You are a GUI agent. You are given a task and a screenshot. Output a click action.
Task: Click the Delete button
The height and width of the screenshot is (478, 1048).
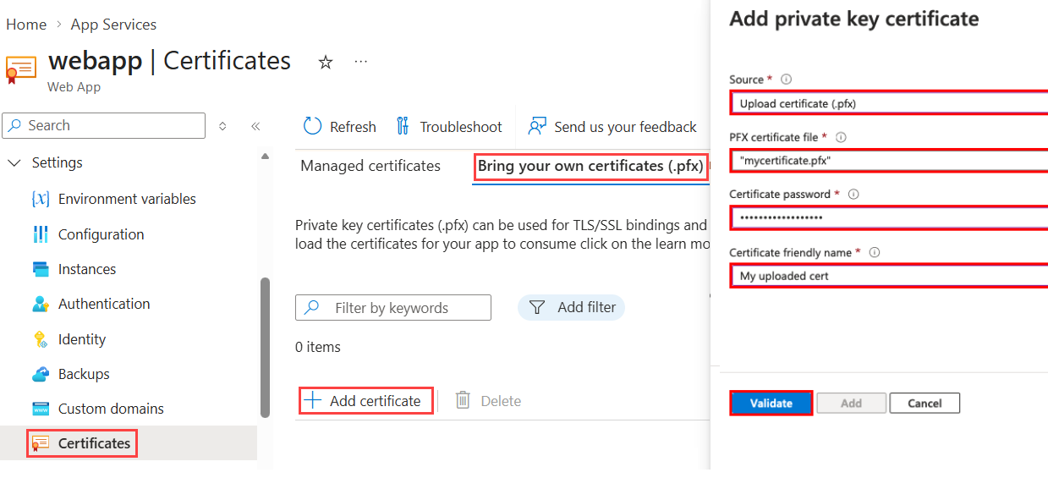[488, 401]
